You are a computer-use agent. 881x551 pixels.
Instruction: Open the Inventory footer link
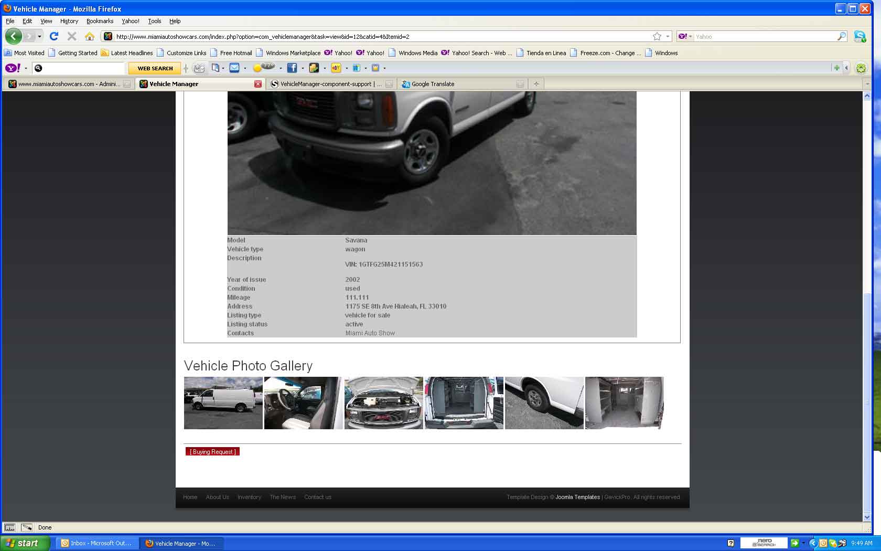[249, 497]
